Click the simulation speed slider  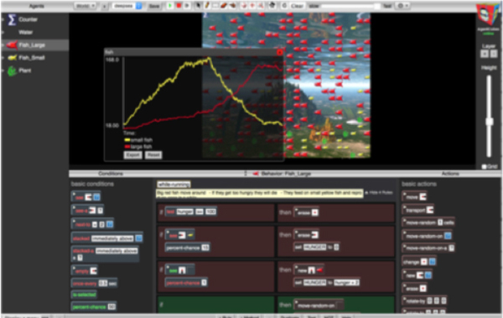pyautogui.click(x=350, y=6)
